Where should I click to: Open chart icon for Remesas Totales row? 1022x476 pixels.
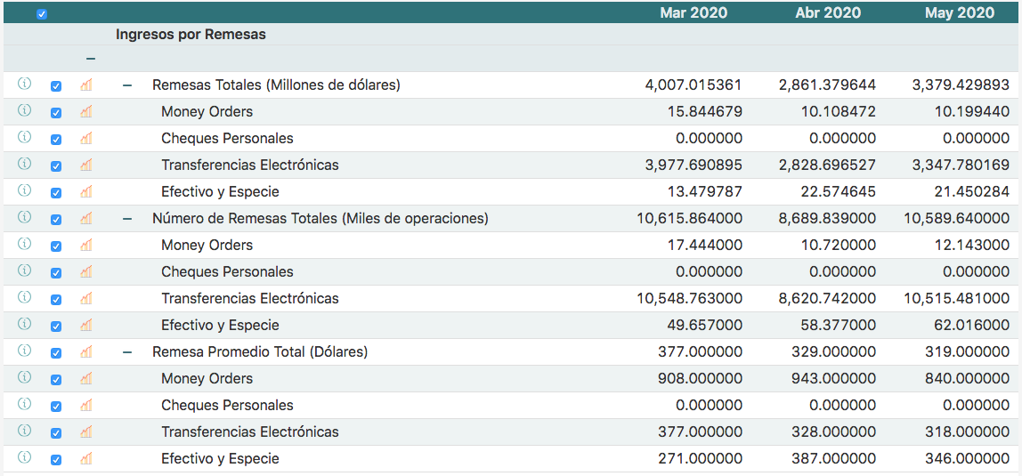coord(86,85)
